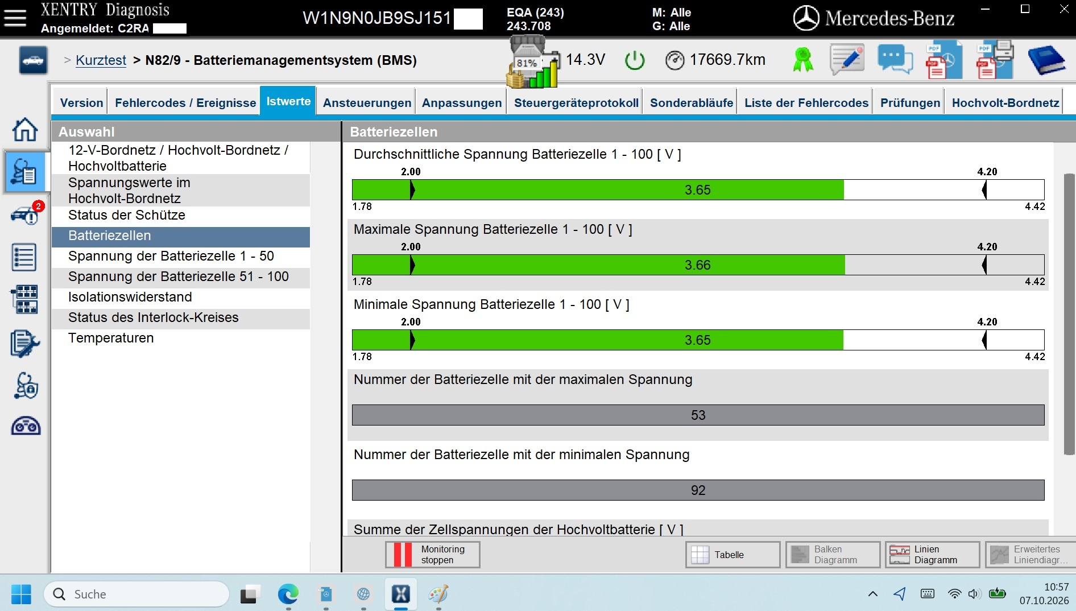Click the odometer gauge icon
The image size is (1076, 611).
point(674,60)
